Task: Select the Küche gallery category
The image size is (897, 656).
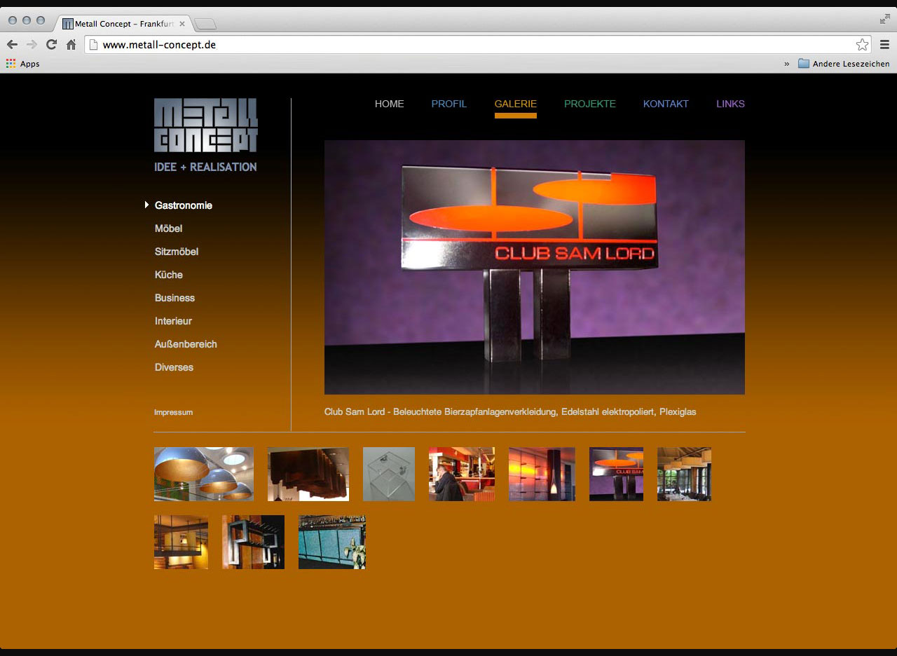Action: 169,275
